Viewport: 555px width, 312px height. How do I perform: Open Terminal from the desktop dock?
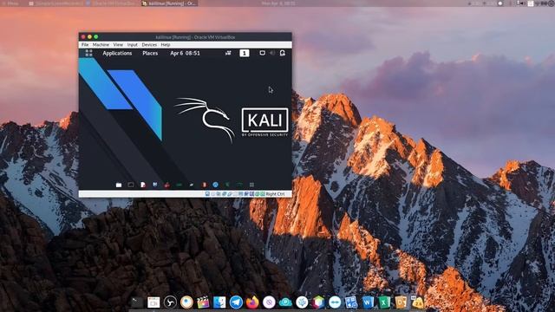point(137,302)
